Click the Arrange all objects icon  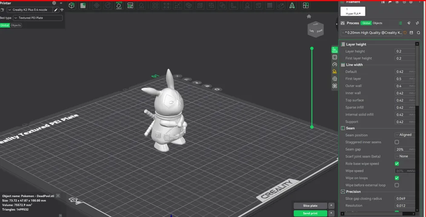coord(130,6)
